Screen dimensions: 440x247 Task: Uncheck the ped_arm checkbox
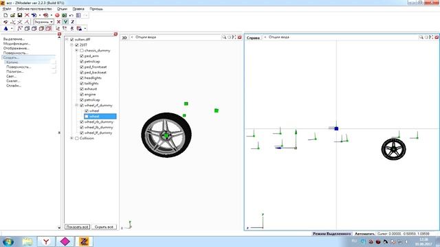82,56
